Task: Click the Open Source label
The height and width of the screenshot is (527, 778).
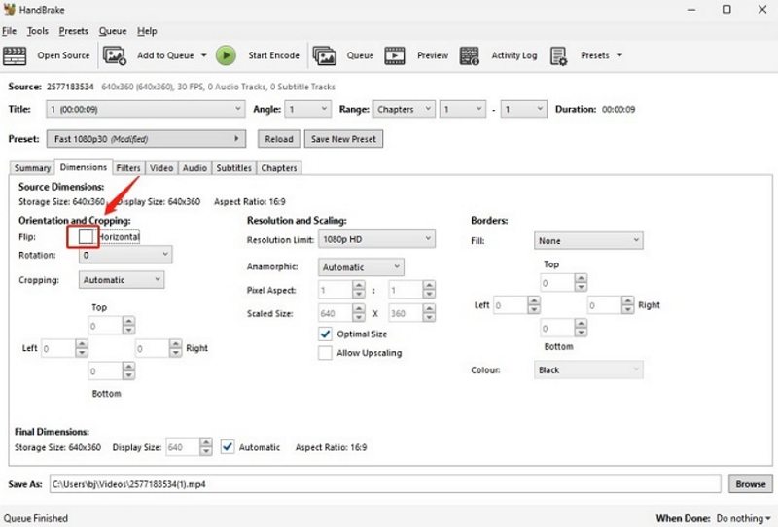Action: point(63,55)
